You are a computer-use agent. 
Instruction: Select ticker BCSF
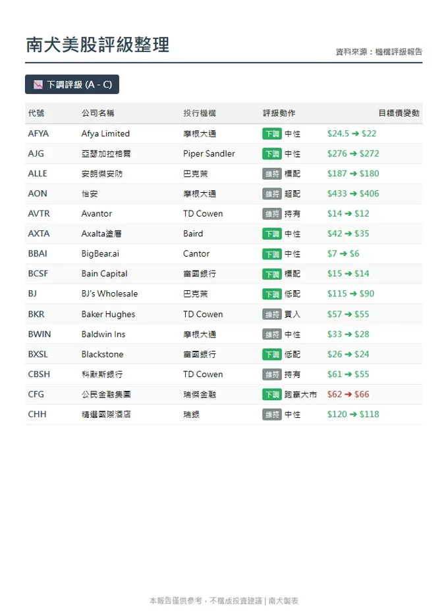38,273
